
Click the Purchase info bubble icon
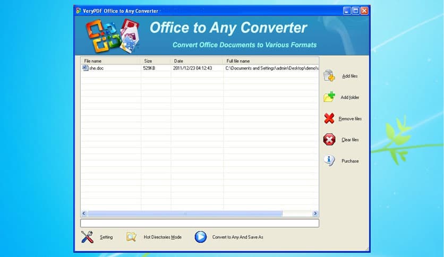point(329,160)
